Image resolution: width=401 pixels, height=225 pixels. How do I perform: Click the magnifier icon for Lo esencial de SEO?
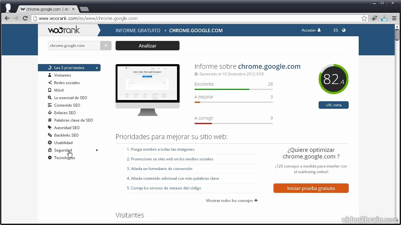point(49,97)
